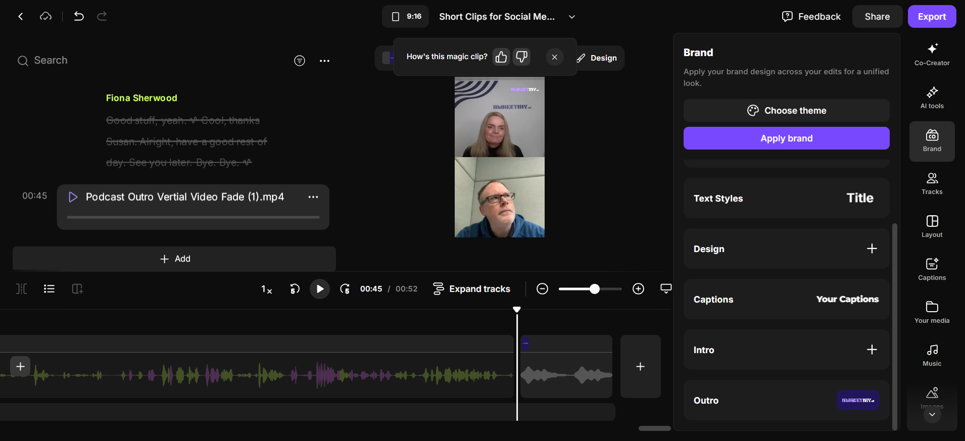965x441 pixels.
Task: Open the Layout panel
Action: 932,227
